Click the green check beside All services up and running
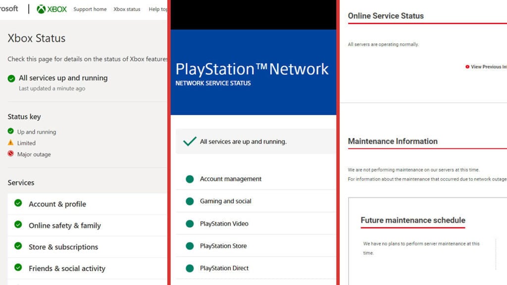 [x=10, y=78]
